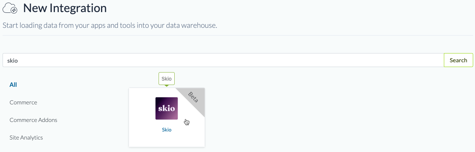Click the Skio tooltip bubble above the card
475x152 pixels.
pos(167,78)
